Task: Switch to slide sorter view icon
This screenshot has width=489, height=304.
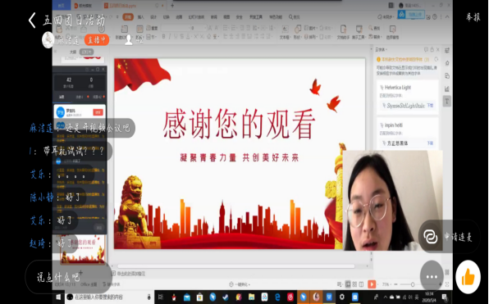Action: pos(354,284)
